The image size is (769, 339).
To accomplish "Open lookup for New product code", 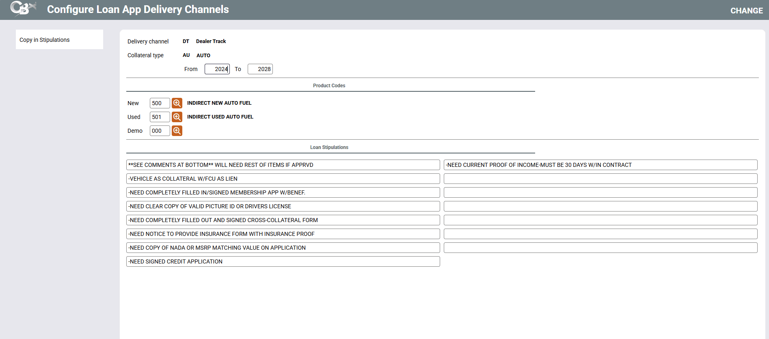I will coord(177,103).
